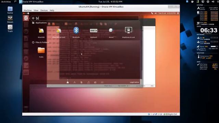
Task: Click the host accessibility tray icon
Action: pos(208,1)
